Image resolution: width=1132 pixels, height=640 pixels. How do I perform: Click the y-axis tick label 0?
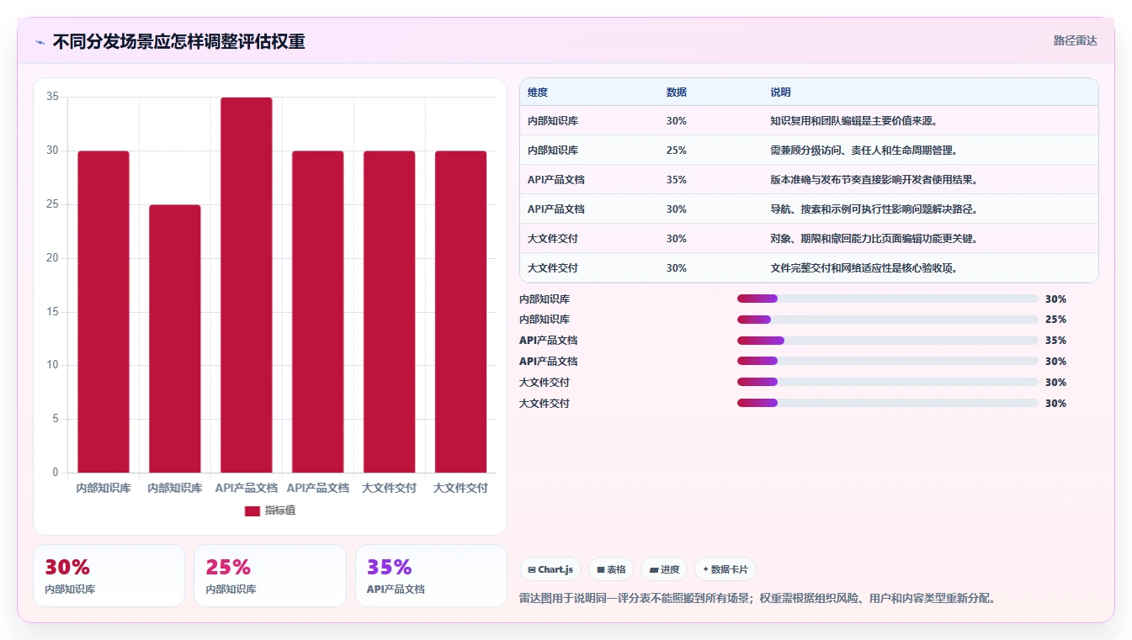tap(56, 473)
